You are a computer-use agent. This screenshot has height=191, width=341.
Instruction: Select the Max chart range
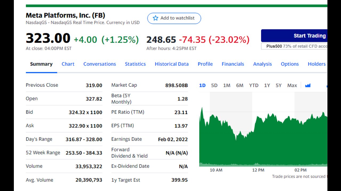(x=292, y=85)
